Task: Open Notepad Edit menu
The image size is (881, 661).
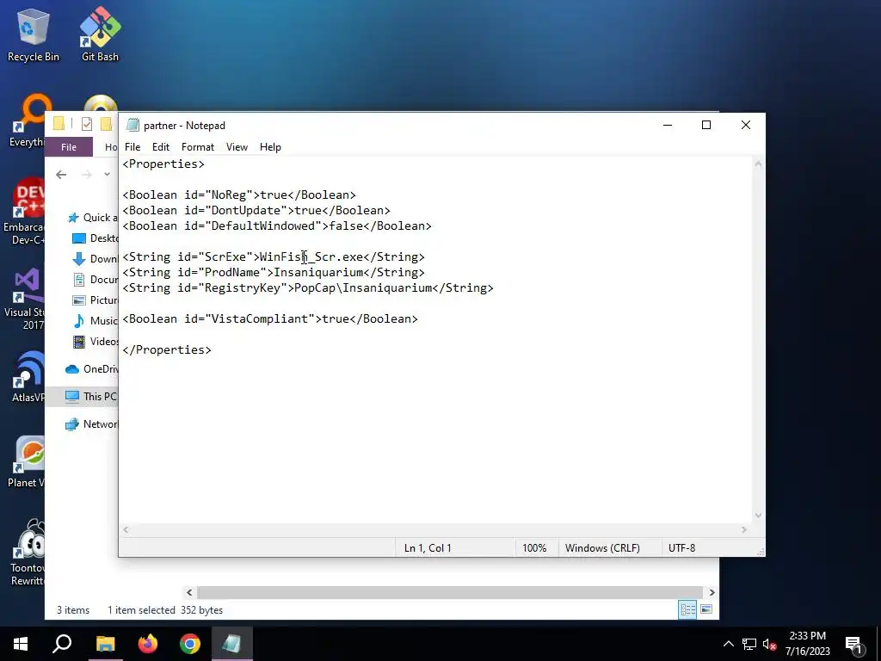Action: click(161, 146)
